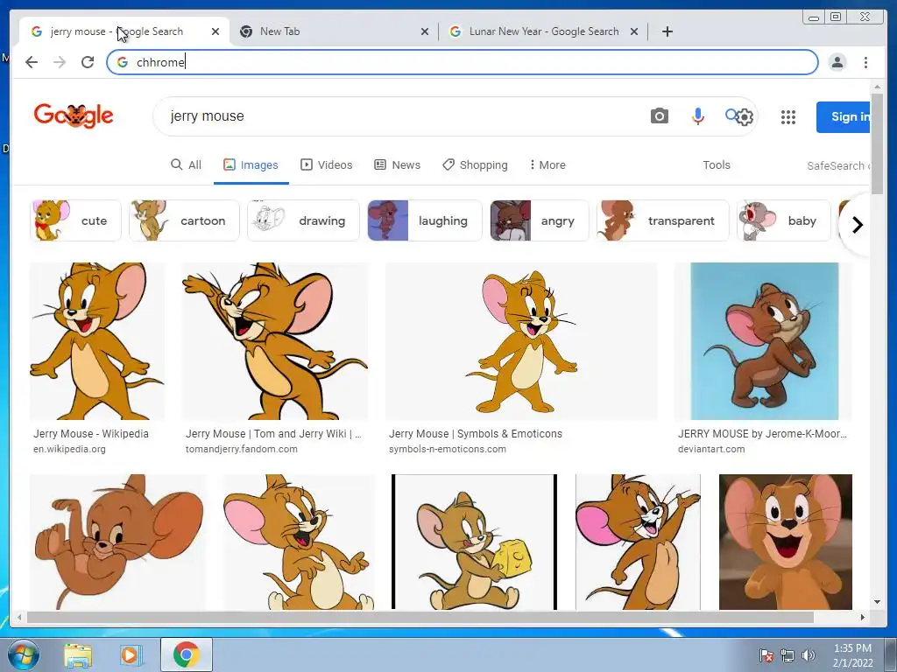Filter images by cartoon chip
The image size is (897, 672).
coord(184,220)
